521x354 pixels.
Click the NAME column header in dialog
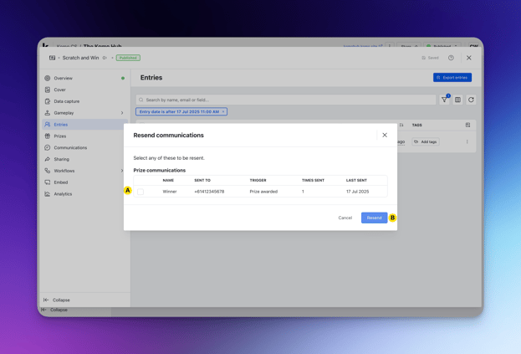168,180
